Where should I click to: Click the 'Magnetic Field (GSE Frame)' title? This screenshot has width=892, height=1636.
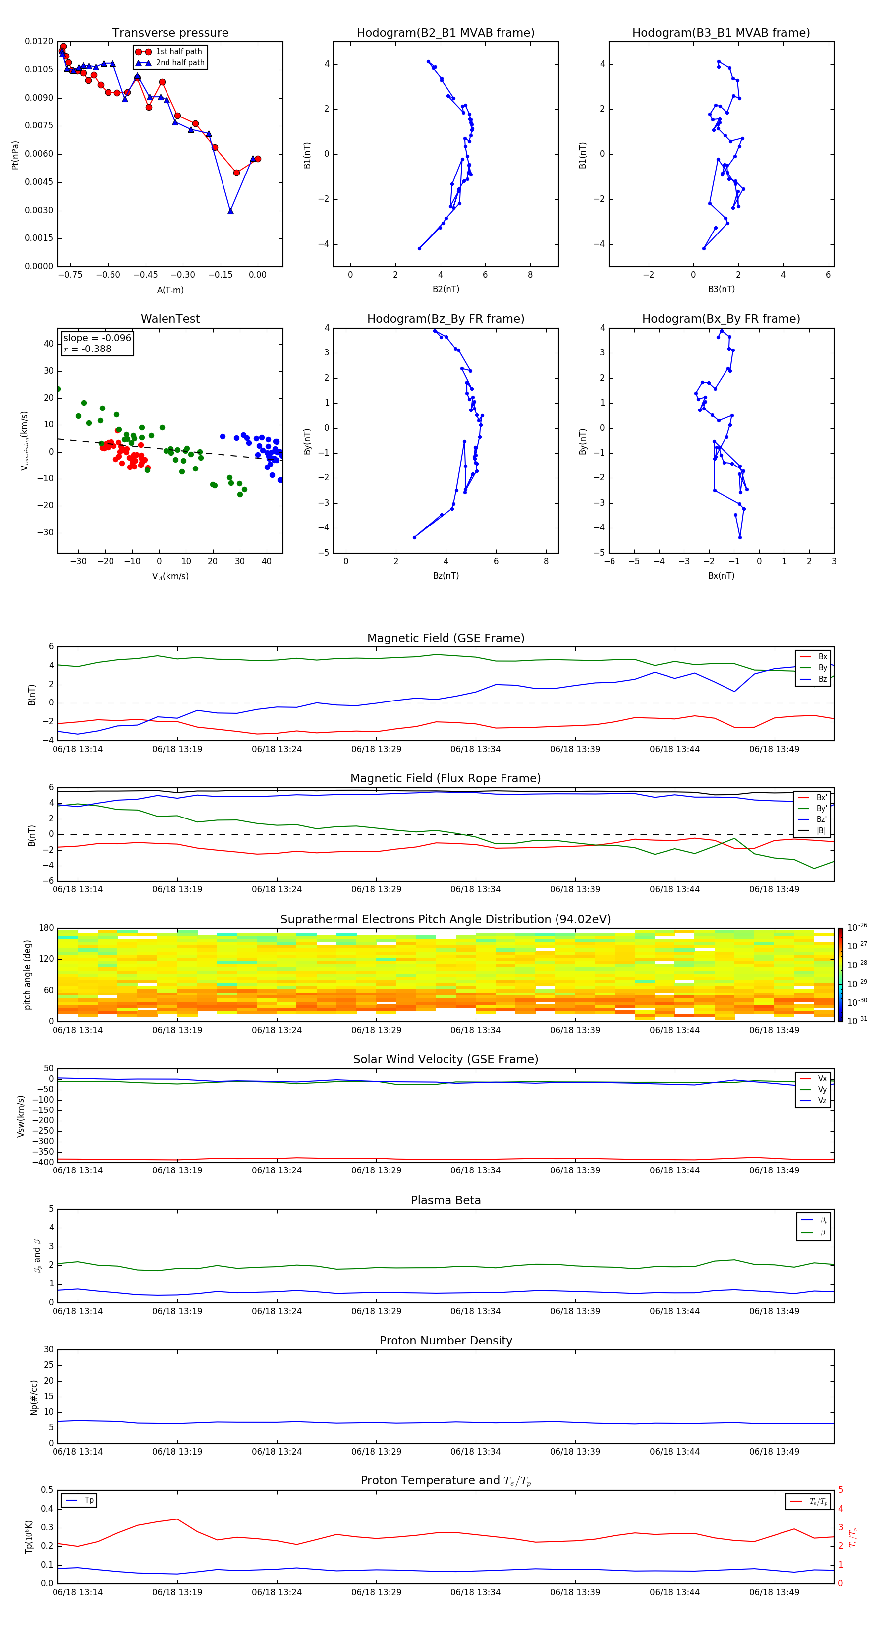click(446, 638)
